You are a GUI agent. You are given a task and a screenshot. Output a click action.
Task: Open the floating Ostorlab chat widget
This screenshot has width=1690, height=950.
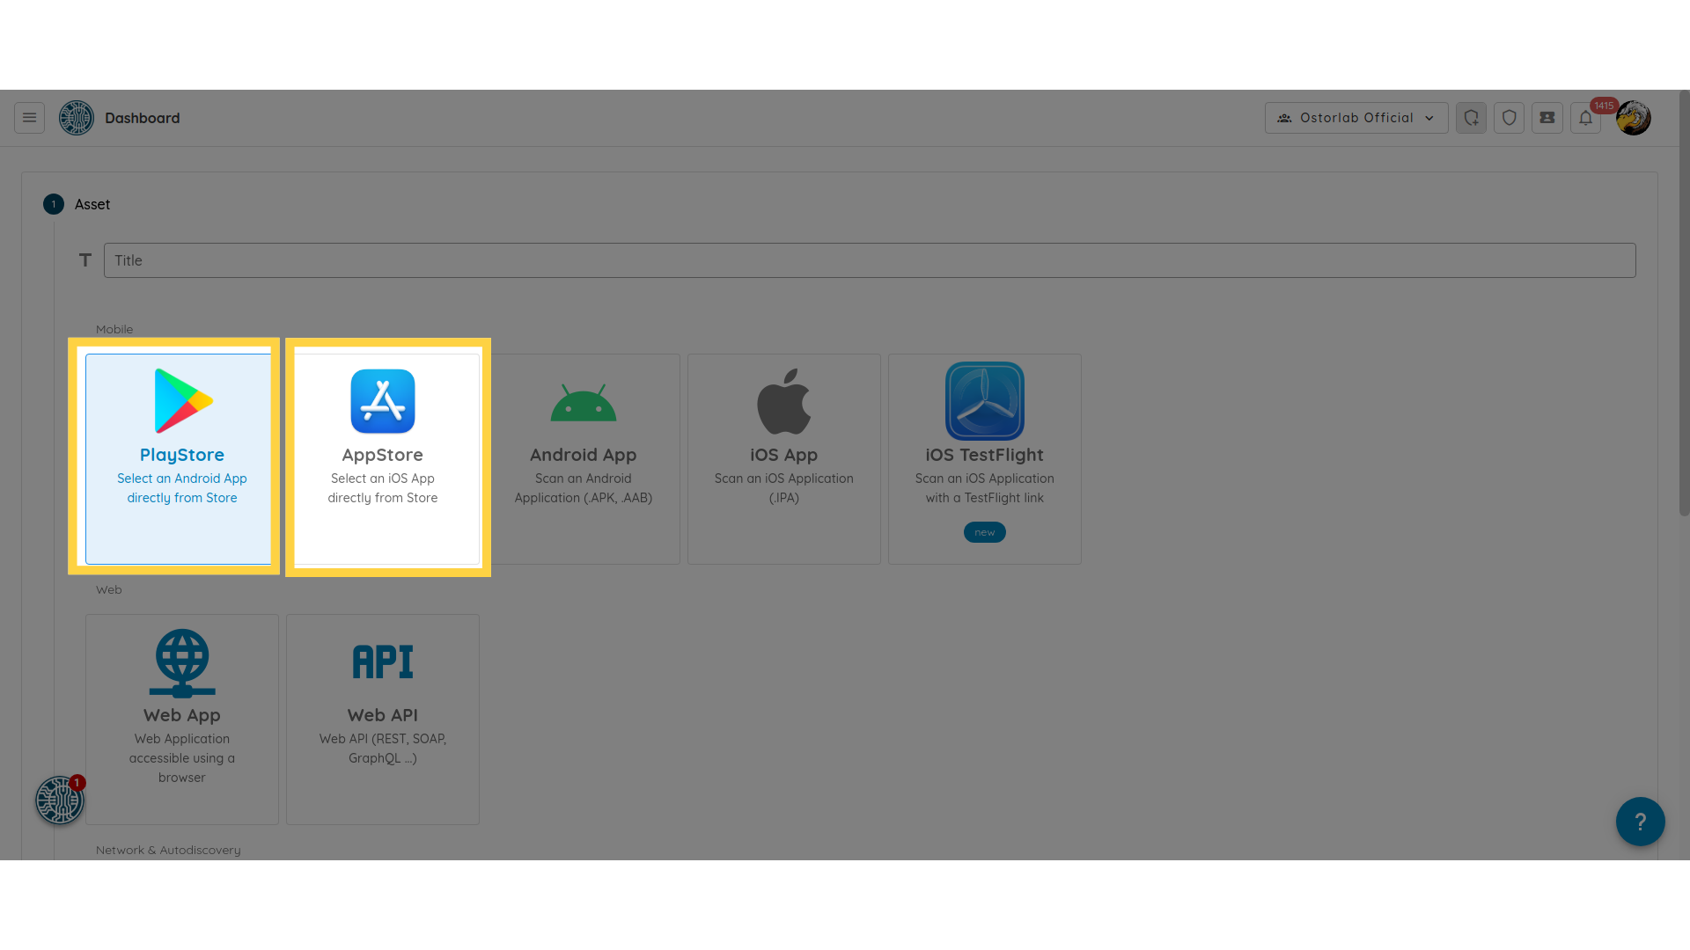pos(59,800)
